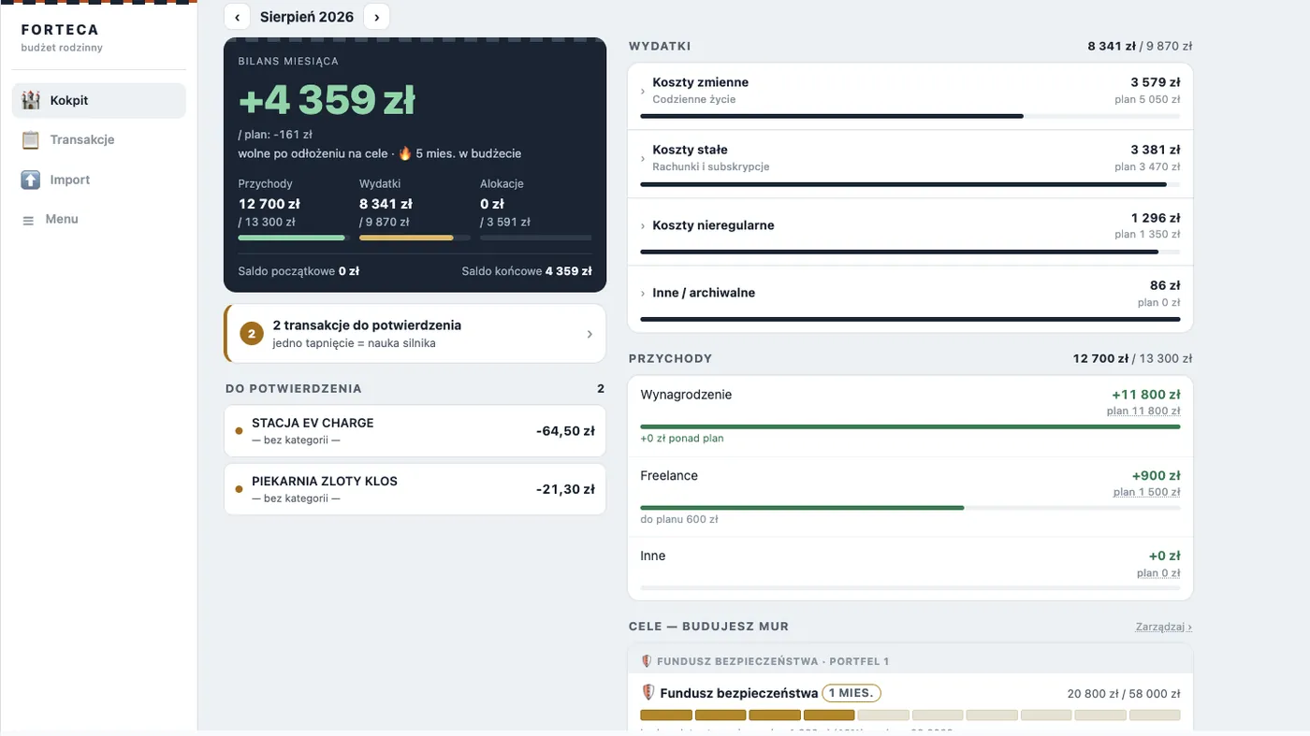Click the Transakcje clipboard icon
The height and width of the screenshot is (736, 1310).
(31, 139)
